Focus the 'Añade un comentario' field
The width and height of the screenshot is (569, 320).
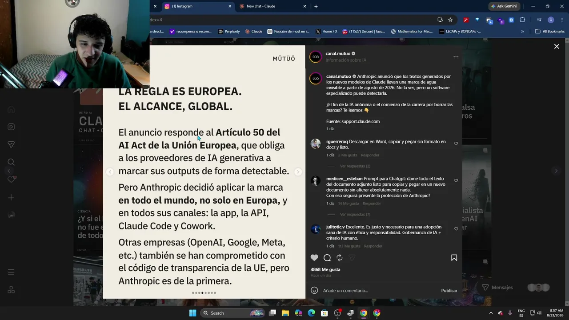379,291
